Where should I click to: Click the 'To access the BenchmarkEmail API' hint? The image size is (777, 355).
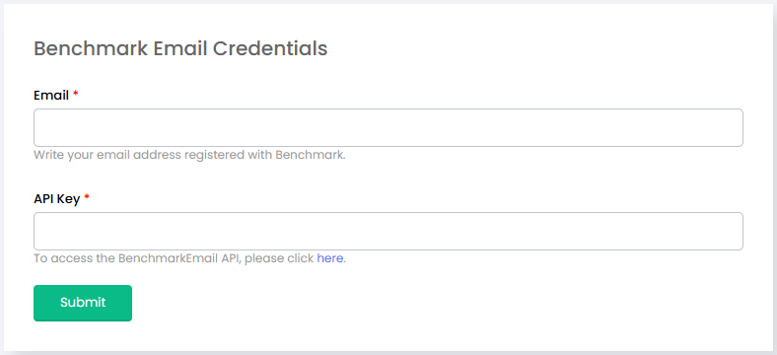click(x=189, y=258)
